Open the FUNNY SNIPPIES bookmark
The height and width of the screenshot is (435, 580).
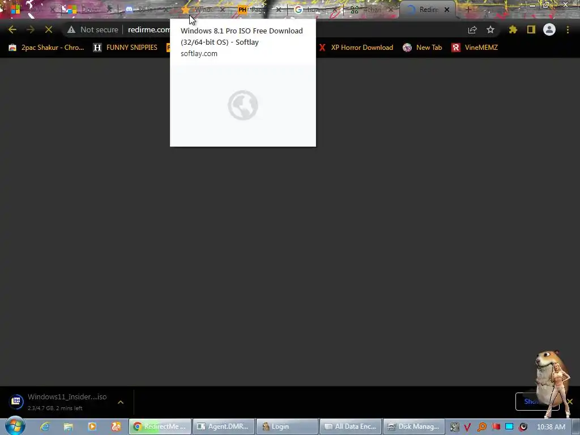125,48
